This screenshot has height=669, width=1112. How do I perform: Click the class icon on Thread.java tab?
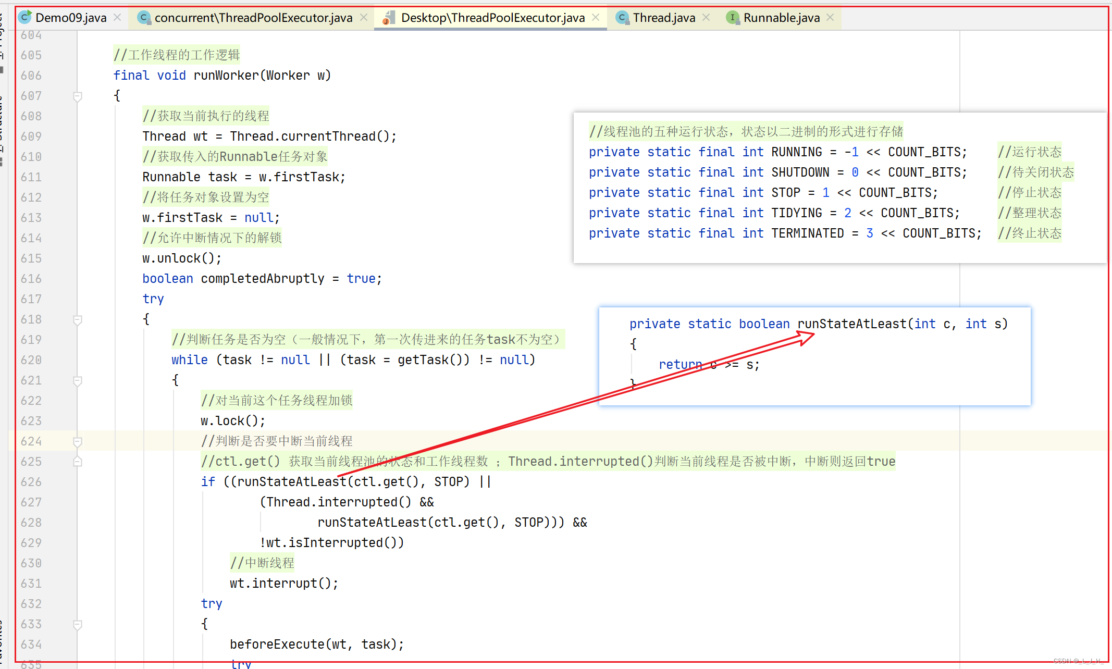(622, 18)
